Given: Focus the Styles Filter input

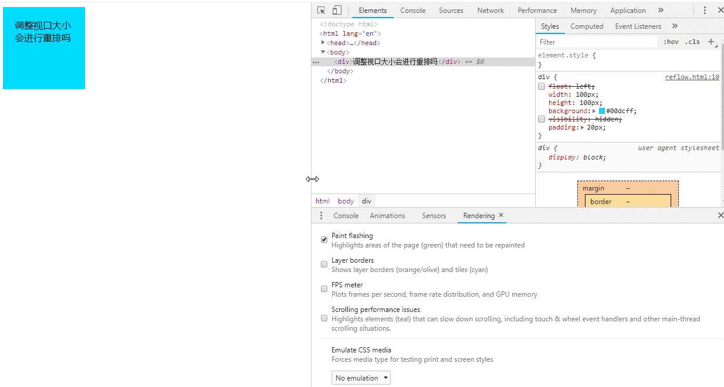Looking at the screenshot, I should click(x=597, y=42).
